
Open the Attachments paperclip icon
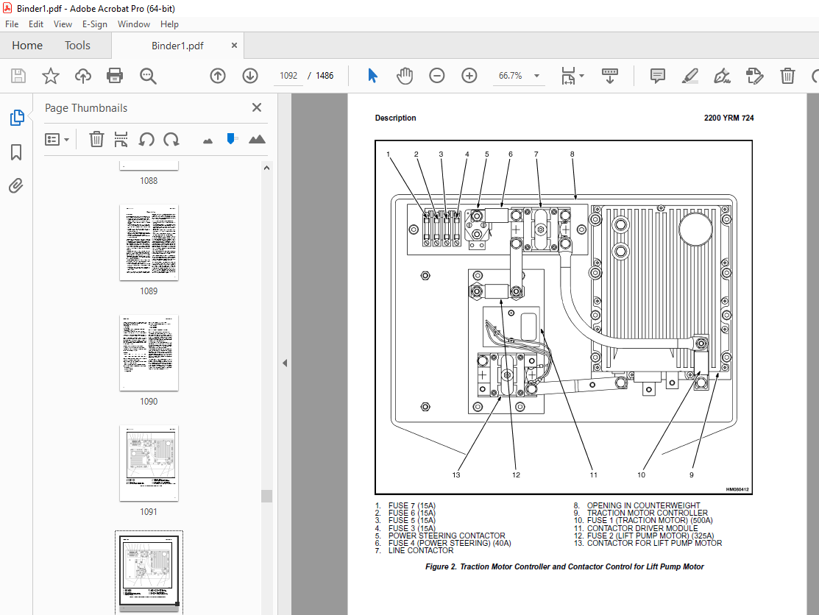tap(16, 185)
